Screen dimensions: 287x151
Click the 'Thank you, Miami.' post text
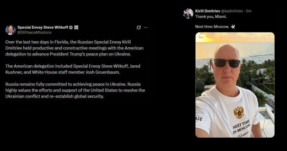point(211,17)
